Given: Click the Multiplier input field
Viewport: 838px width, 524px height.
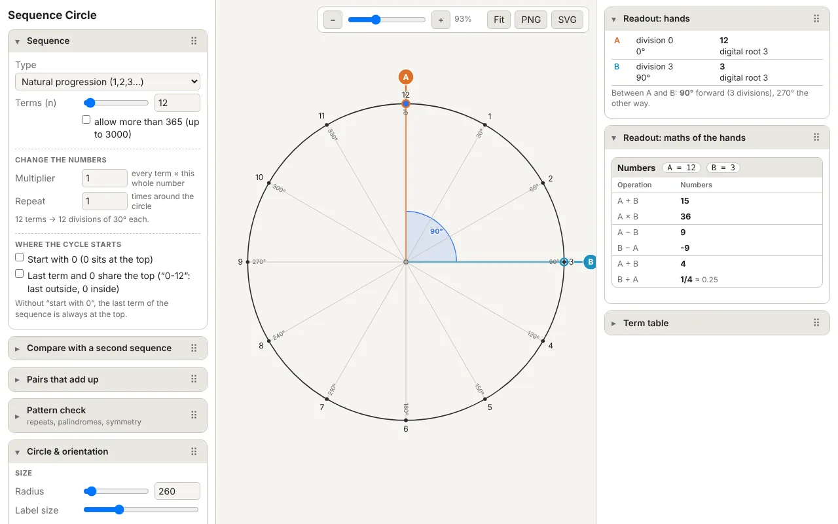Looking at the screenshot, I should (x=105, y=178).
